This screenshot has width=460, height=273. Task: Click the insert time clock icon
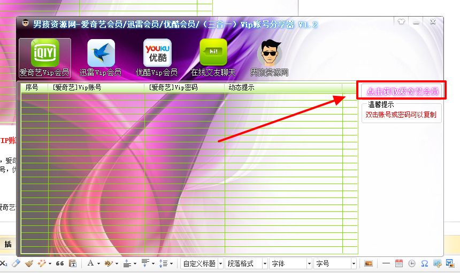click(x=412, y=263)
